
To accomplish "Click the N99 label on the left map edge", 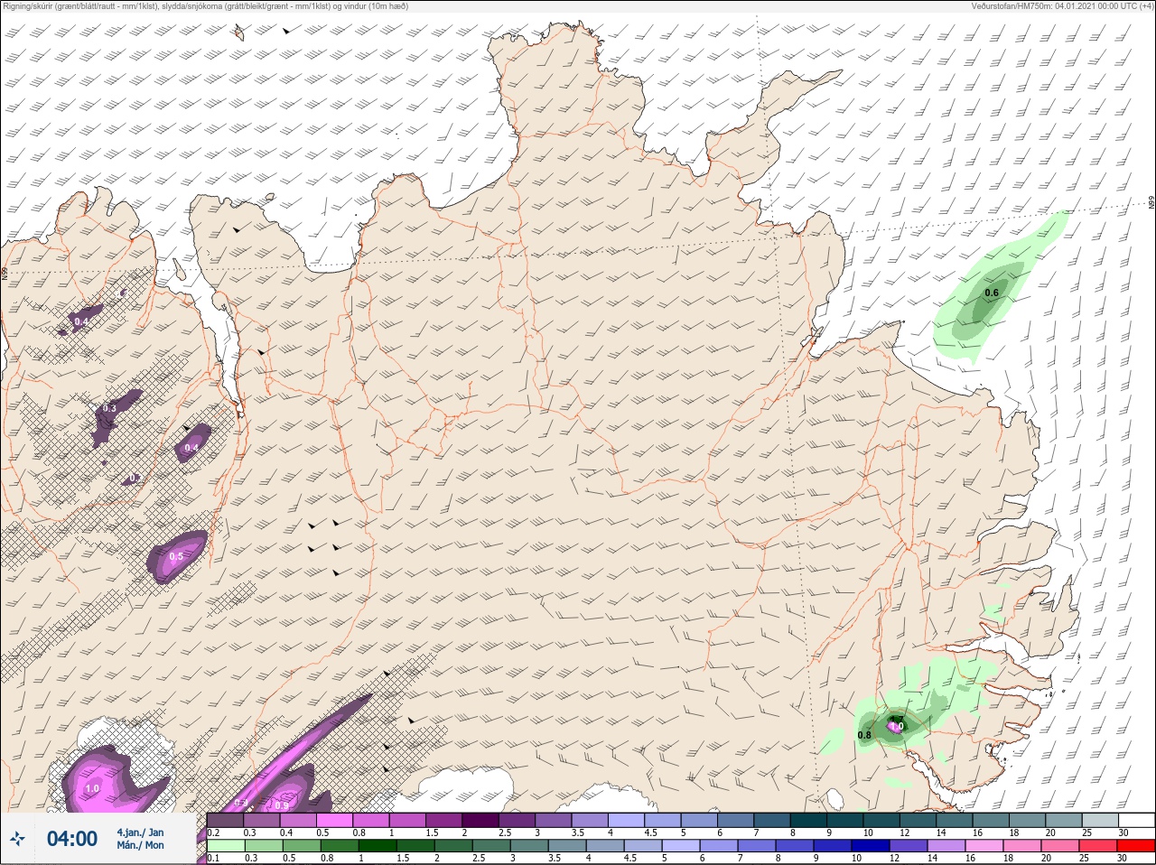I will click(x=5, y=273).
